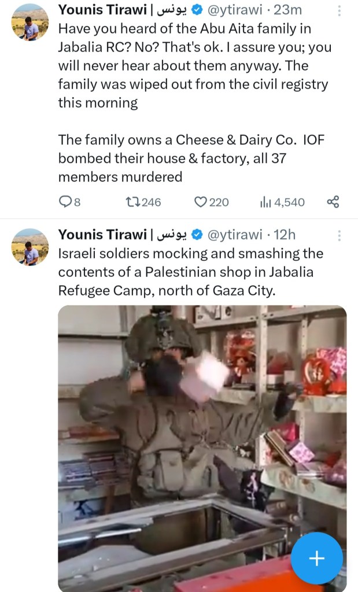Image resolution: width=358 pixels, height=592 pixels.
Task: Open profile avatar on second tweet
Action: (30, 247)
